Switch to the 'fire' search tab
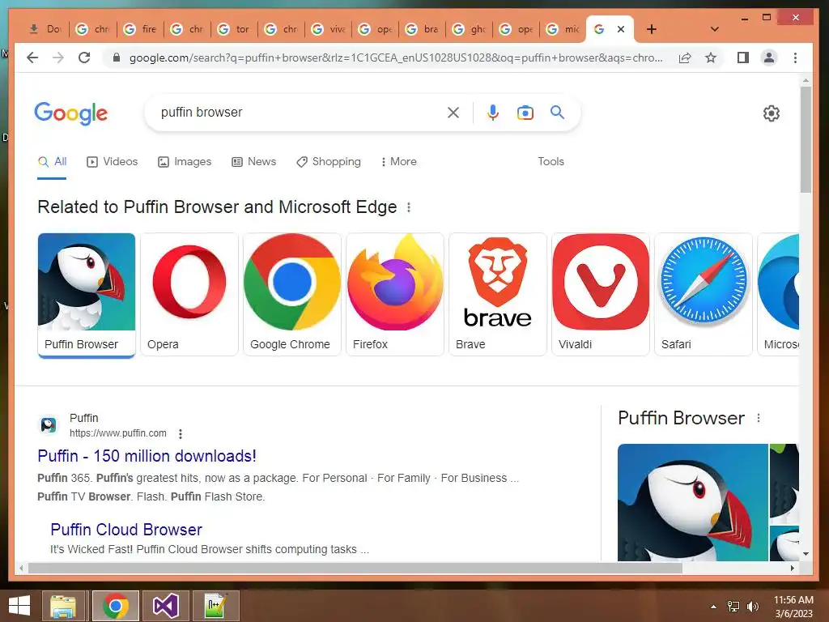Screen dimensions: 829x622 click(141, 29)
